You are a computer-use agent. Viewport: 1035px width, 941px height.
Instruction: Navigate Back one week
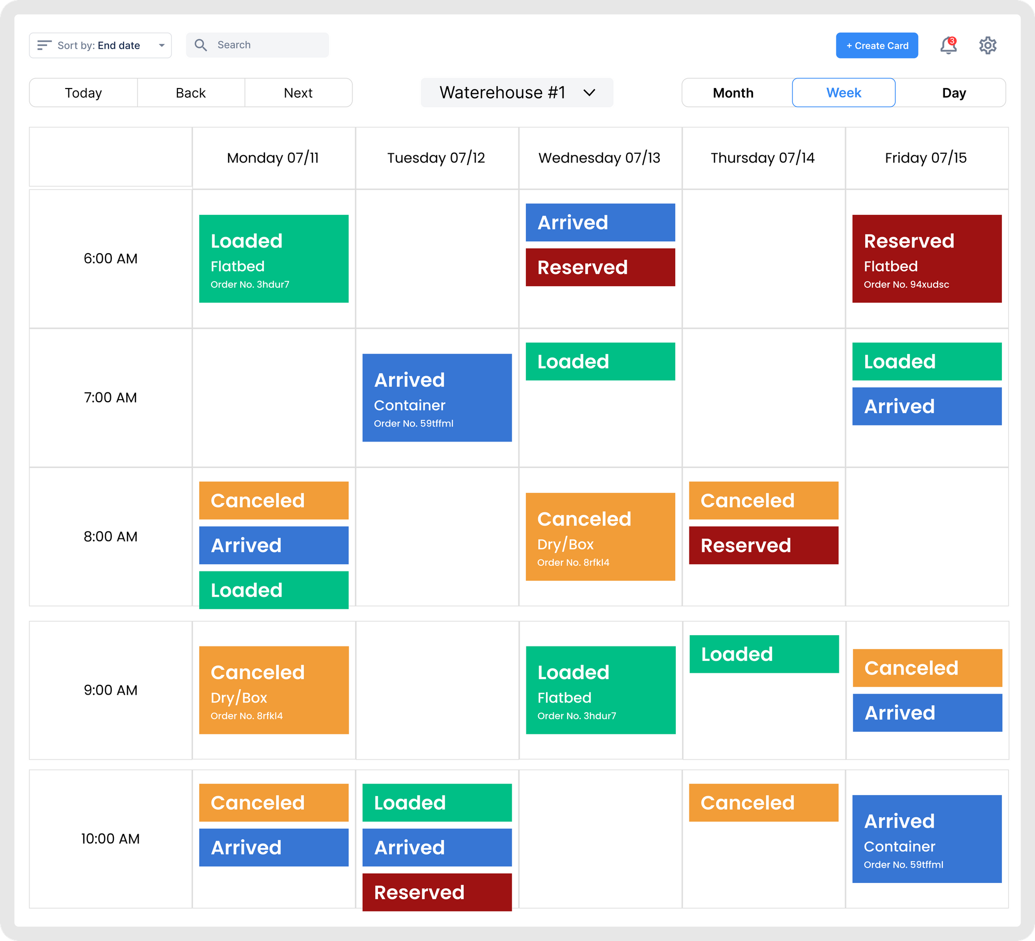pos(190,93)
